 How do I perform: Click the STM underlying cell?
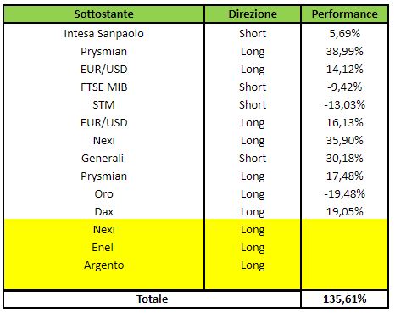(x=103, y=105)
